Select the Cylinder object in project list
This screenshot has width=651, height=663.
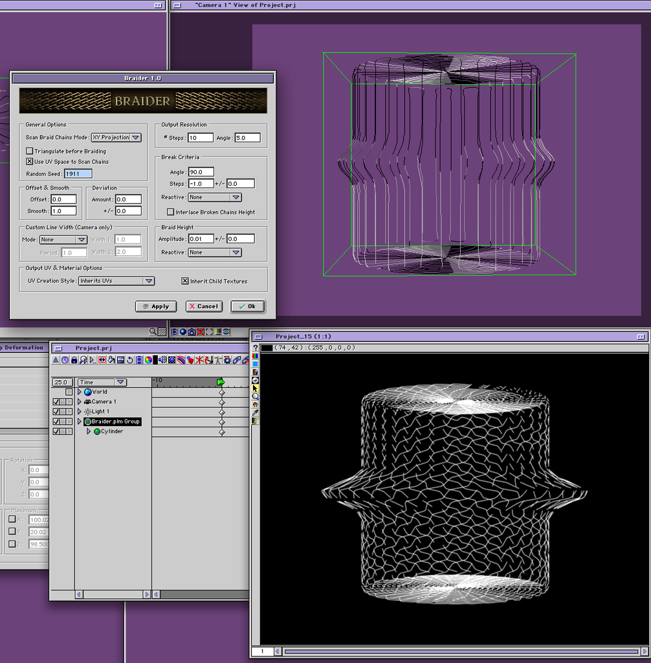pyautogui.click(x=111, y=432)
